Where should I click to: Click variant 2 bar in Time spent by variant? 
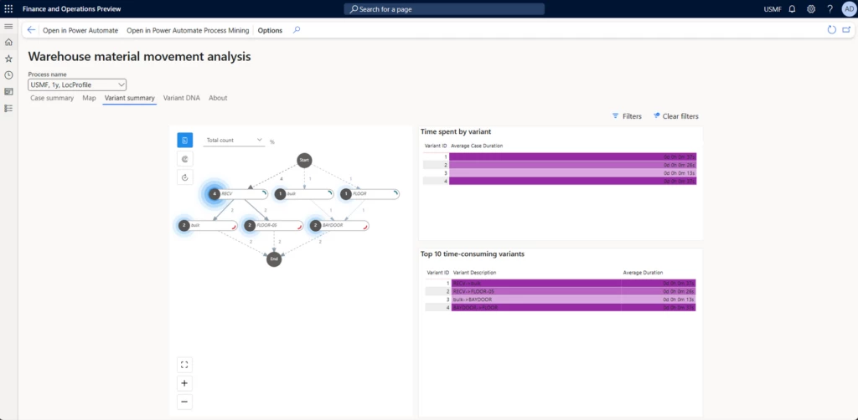[573, 165]
